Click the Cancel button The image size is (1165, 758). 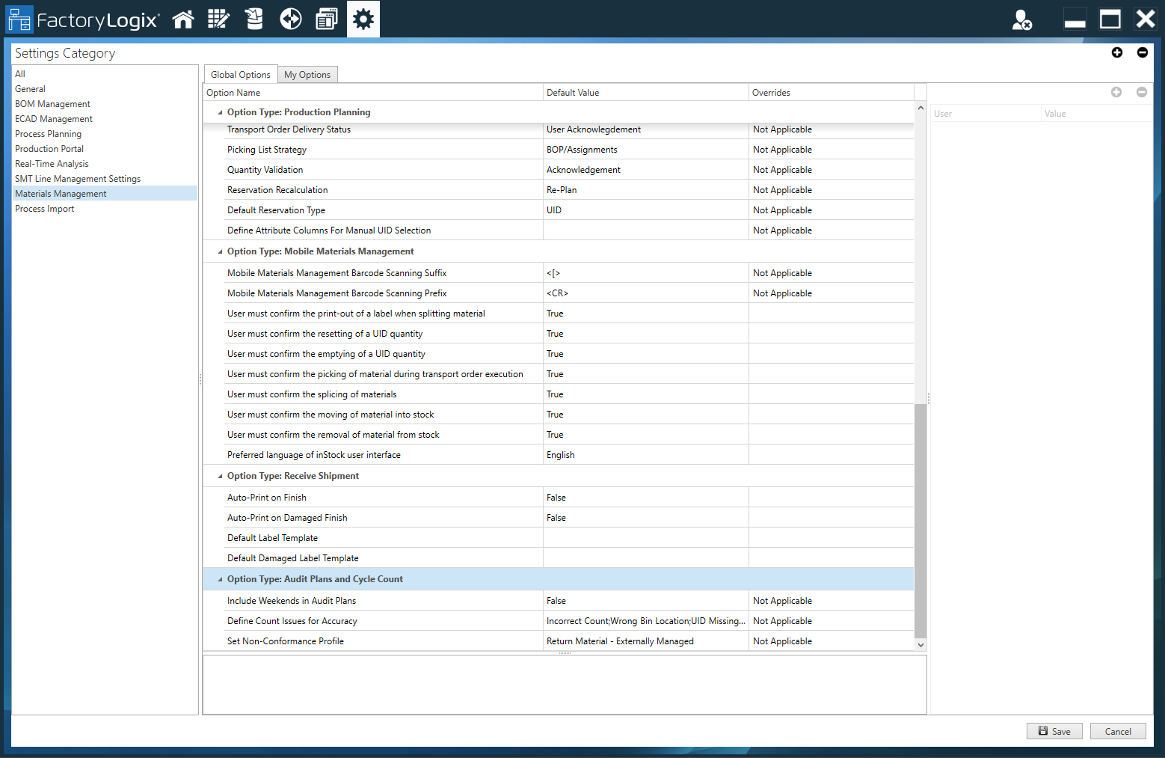[1118, 731]
